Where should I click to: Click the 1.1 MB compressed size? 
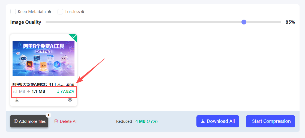coord(38,91)
